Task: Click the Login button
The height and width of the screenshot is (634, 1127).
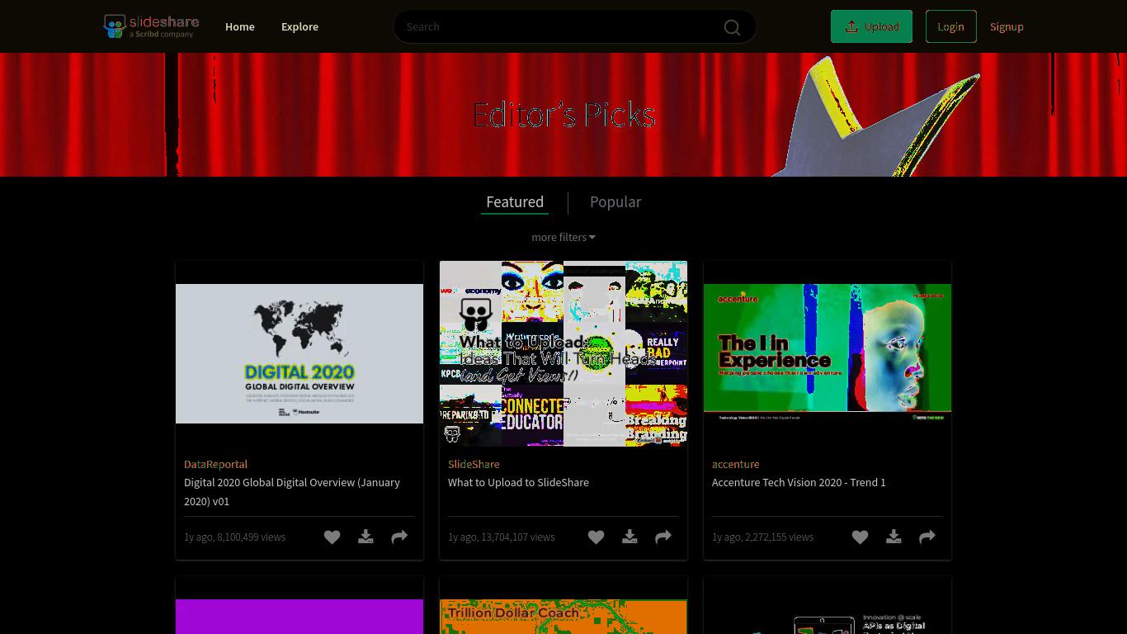Action: pos(950,26)
